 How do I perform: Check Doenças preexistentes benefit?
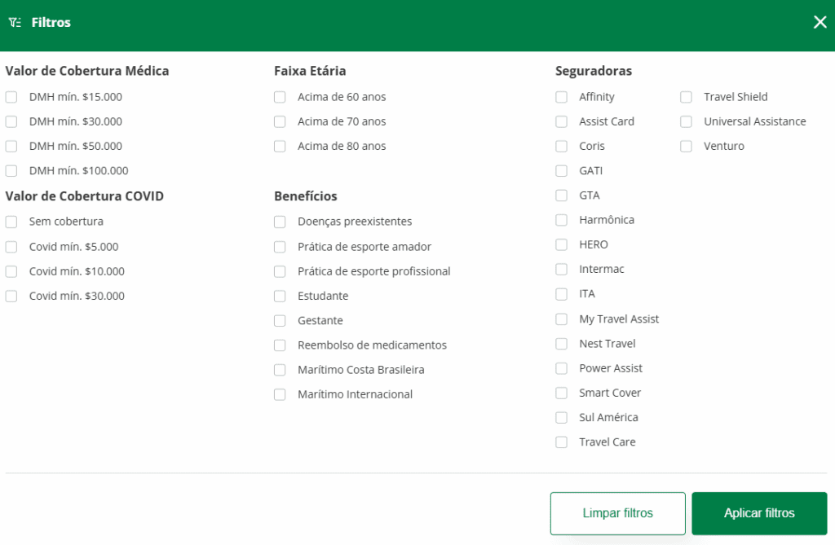click(x=278, y=222)
